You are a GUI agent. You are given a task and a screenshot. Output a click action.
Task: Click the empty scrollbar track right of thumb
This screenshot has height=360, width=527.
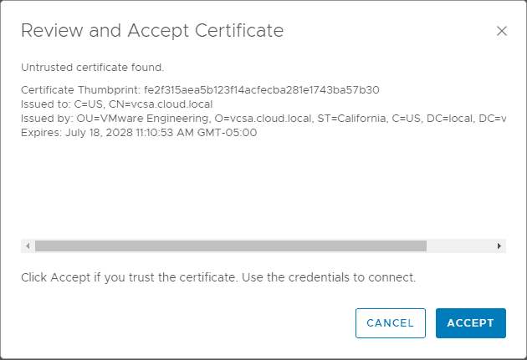[x=460, y=246]
